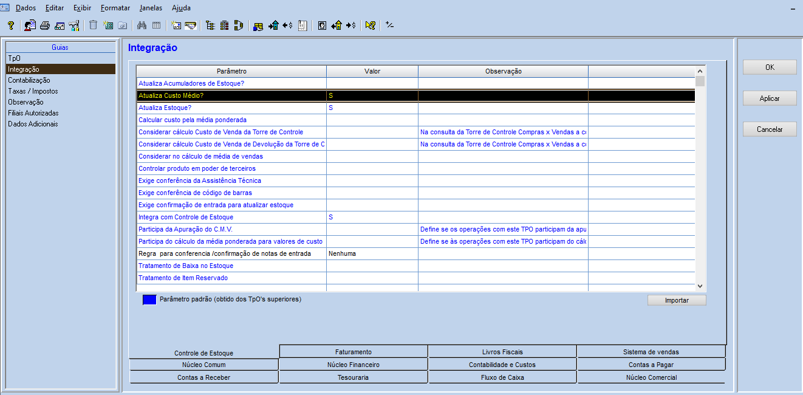Click the blue Parâmetro padrão legend swatch
Screen dimensions: 803x395
(x=149, y=300)
